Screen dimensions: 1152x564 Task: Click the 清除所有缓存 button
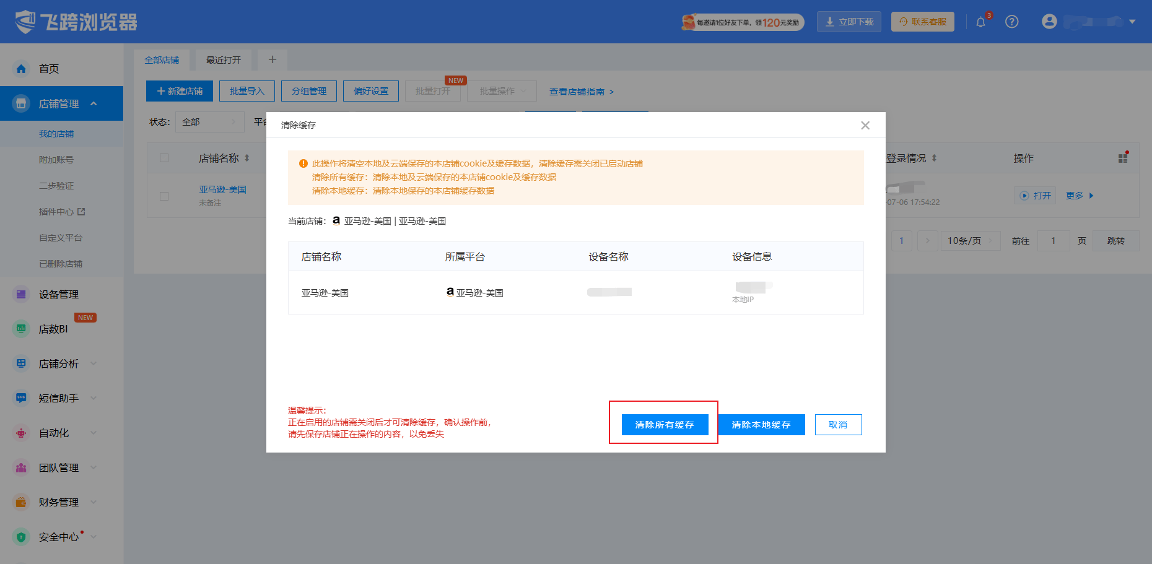(x=665, y=425)
